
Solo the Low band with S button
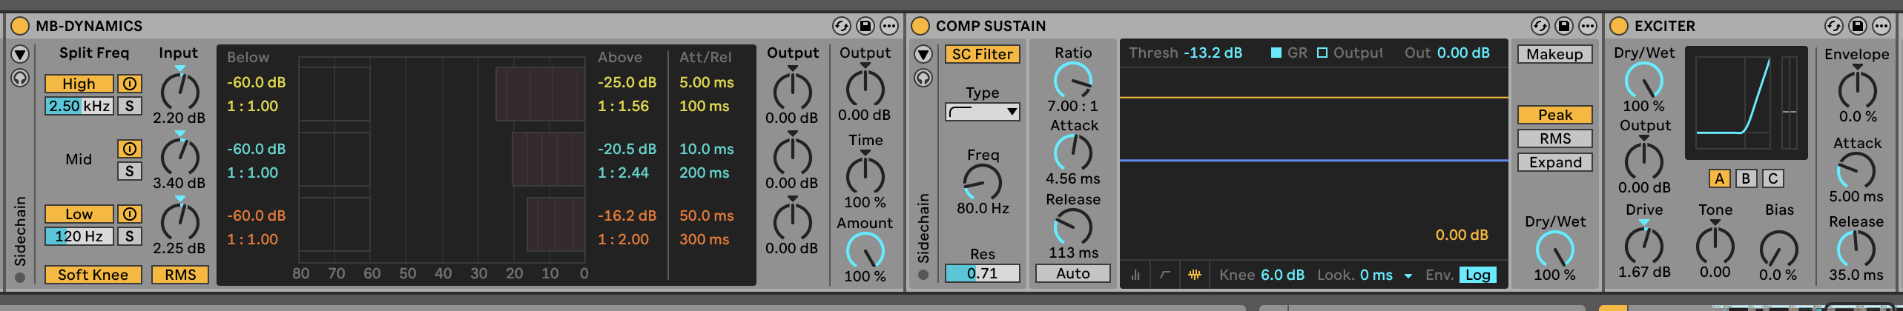130,236
